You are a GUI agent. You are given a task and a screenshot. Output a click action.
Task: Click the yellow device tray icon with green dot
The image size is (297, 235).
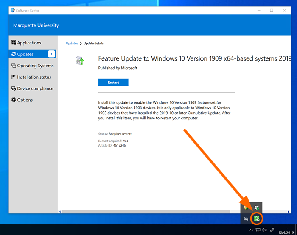pos(246,207)
